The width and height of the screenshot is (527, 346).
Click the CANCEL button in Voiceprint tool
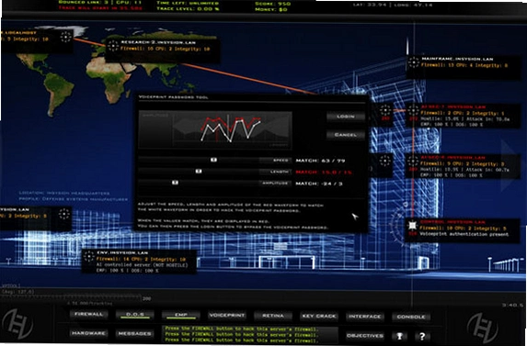tap(346, 135)
